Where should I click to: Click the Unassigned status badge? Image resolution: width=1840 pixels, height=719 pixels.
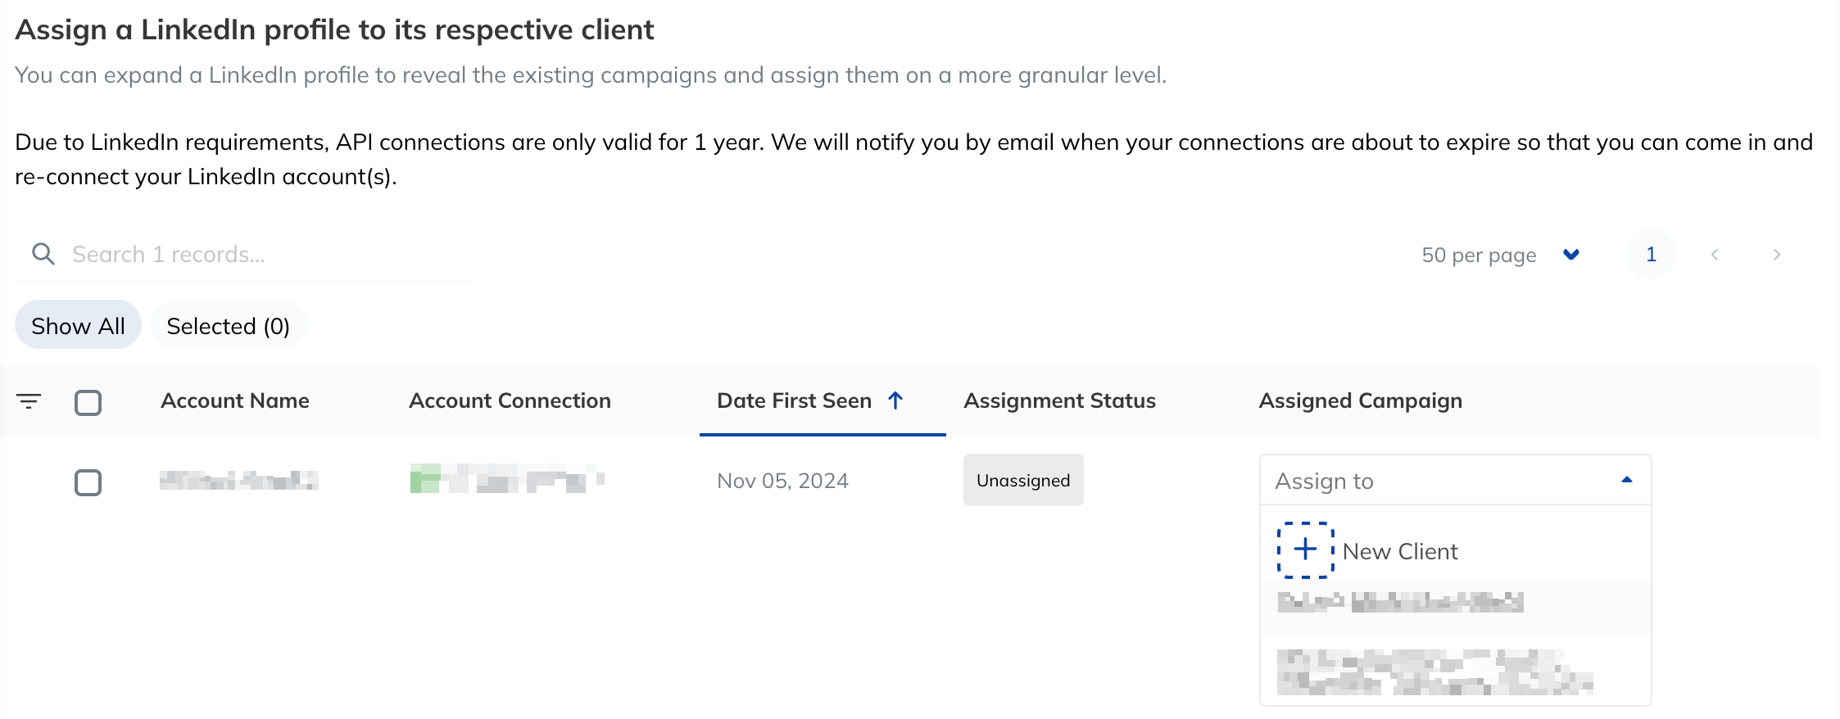pyautogui.click(x=1023, y=480)
